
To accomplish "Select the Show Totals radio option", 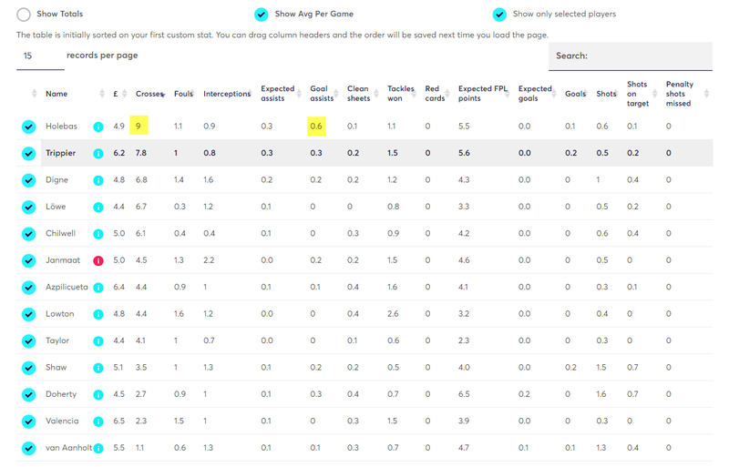I will point(24,15).
